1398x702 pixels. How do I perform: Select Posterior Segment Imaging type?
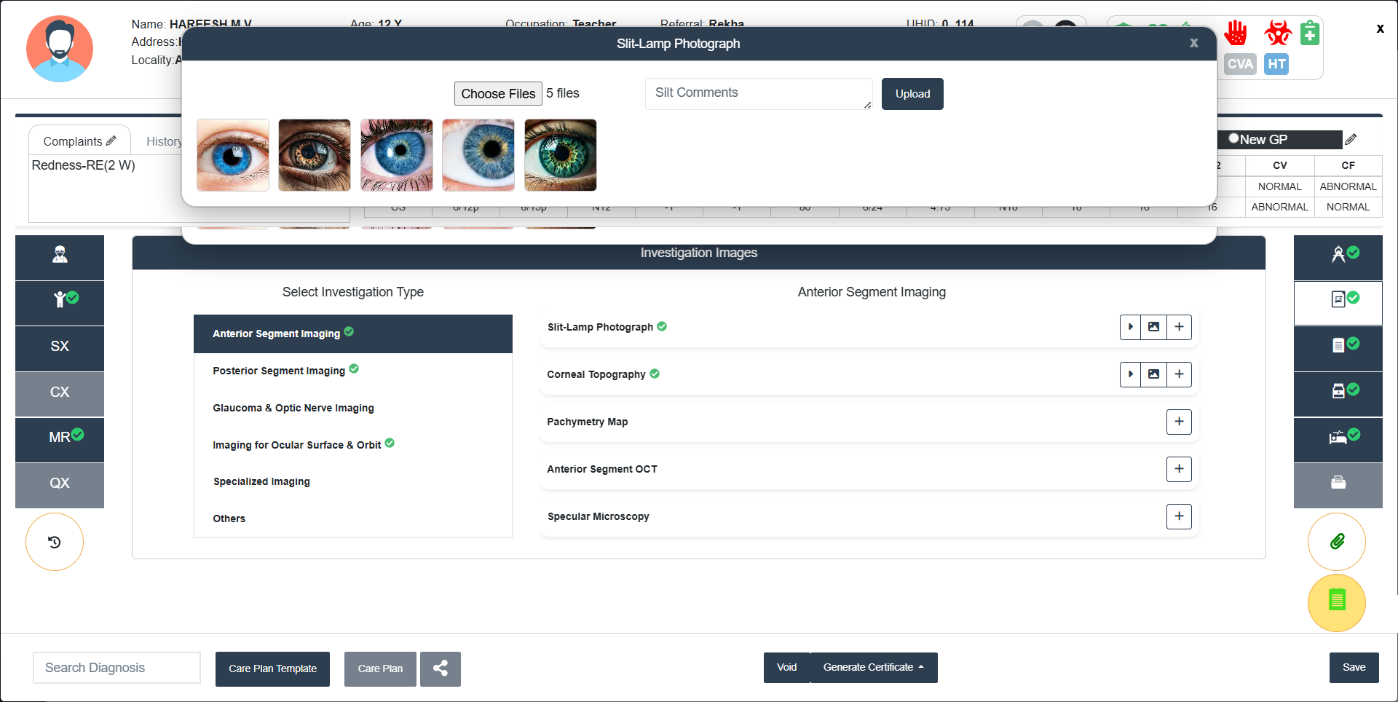pos(279,371)
